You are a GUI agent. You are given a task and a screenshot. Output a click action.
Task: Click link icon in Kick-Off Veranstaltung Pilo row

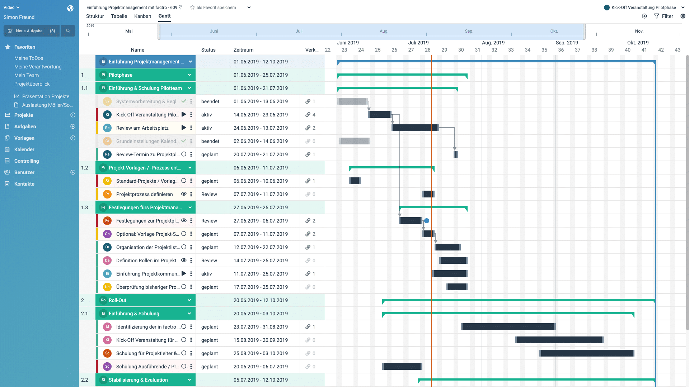(308, 115)
